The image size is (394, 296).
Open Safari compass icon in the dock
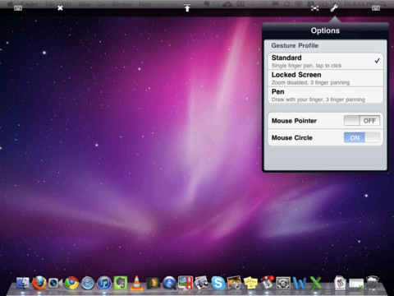(88, 283)
